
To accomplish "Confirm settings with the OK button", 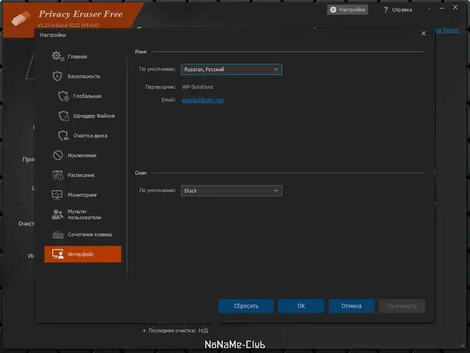I will pyautogui.click(x=301, y=306).
